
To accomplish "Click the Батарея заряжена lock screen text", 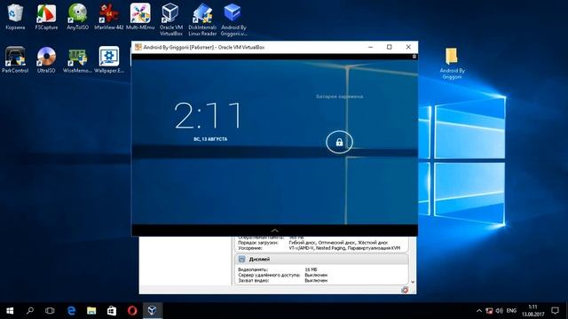I will (x=339, y=97).
